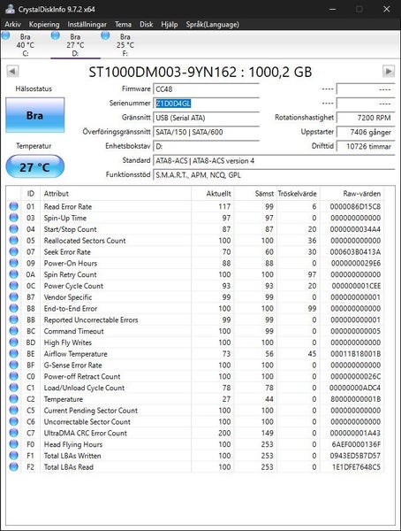The height and width of the screenshot is (531, 401).
Task: Go to previous disk with left arrow
Action: point(12,72)
